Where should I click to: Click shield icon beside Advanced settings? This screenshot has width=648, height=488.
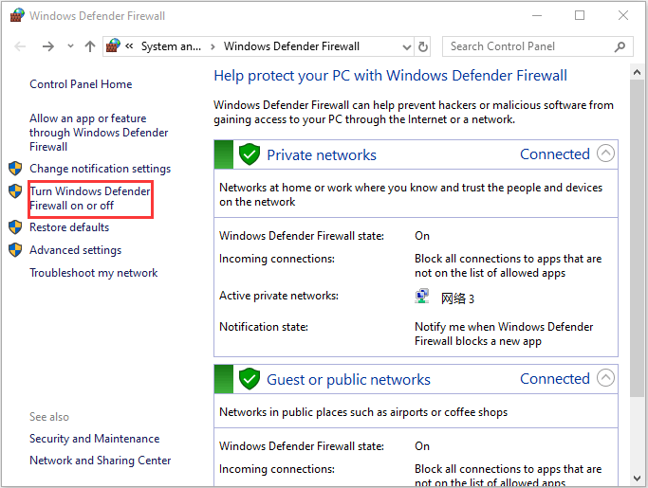[x=15, y=250]
